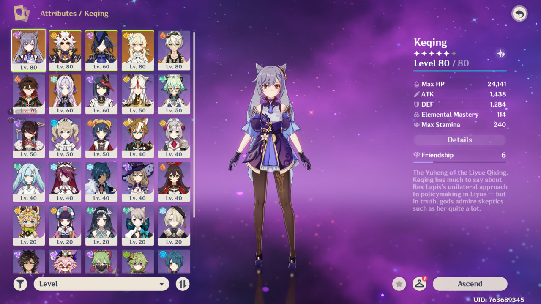Image resolution: width=541 pixels, height=304 pixels.
Task: Select Arataki Itto's portrait
Action: click(x=65, y=50)
